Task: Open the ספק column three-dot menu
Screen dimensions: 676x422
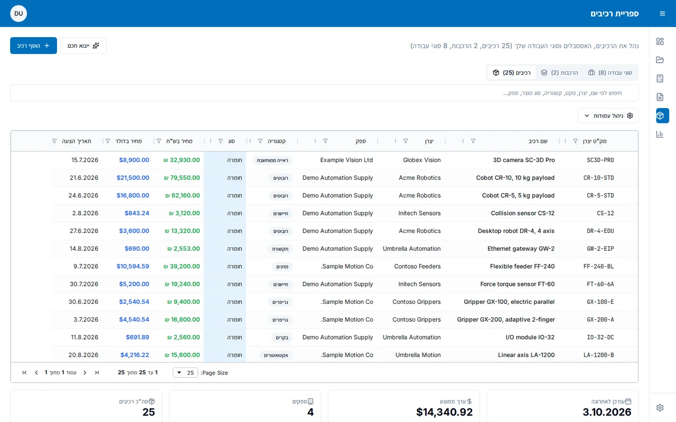Action: 315,141
